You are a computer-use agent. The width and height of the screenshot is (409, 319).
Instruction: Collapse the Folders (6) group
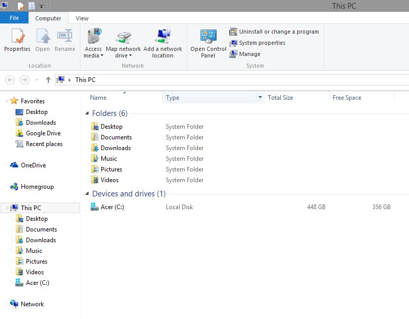tap(87, 113)
